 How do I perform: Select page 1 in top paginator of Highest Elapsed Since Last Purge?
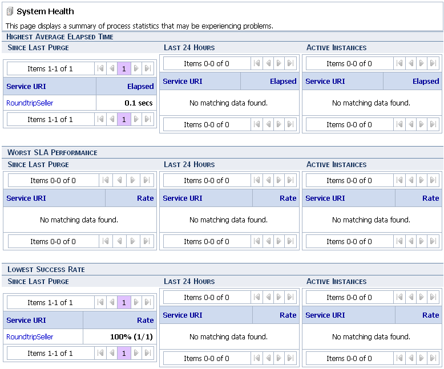click(124, 69)
